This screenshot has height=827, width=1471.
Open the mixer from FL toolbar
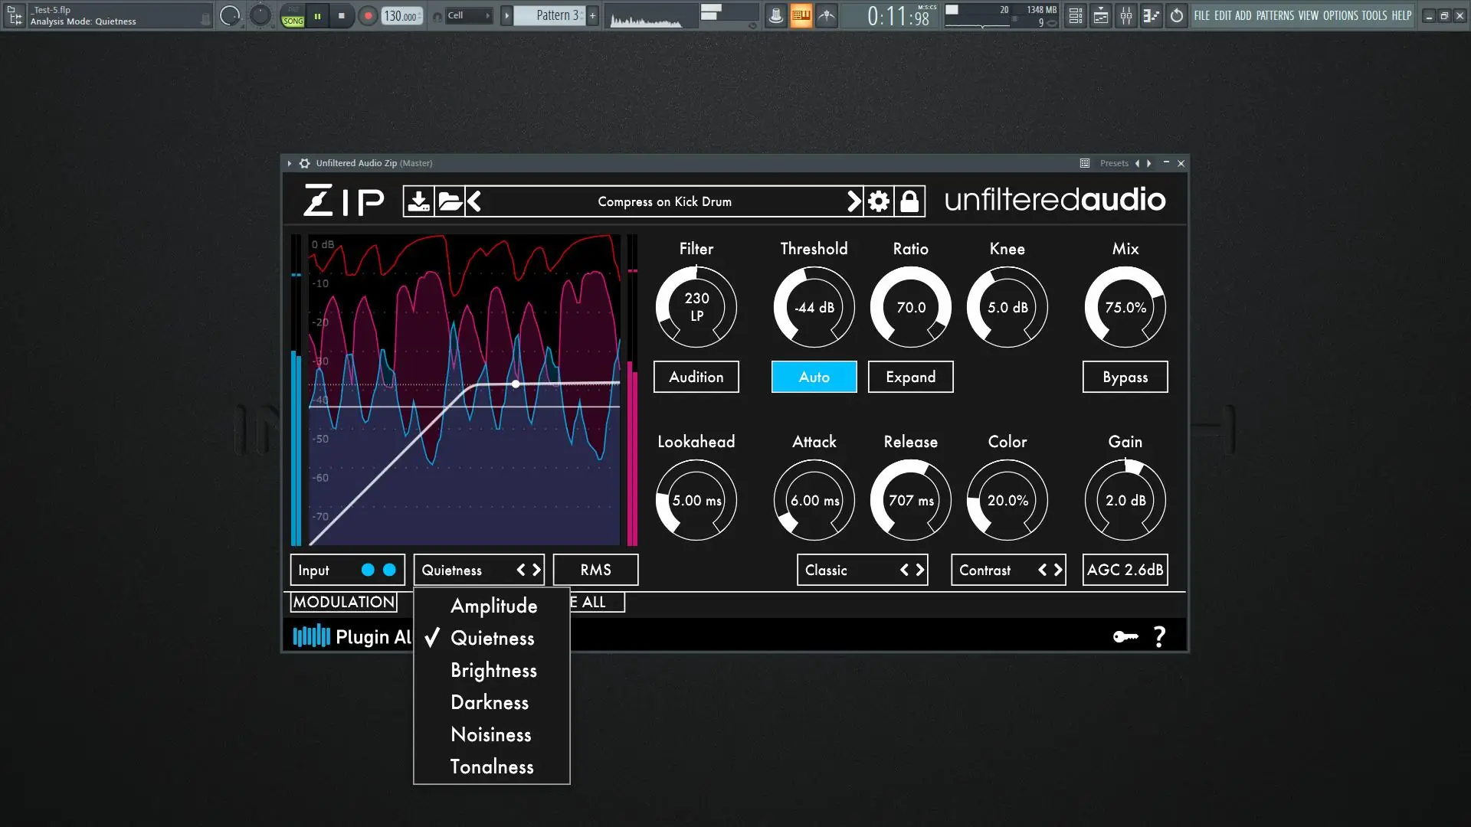pos(1125,15)
